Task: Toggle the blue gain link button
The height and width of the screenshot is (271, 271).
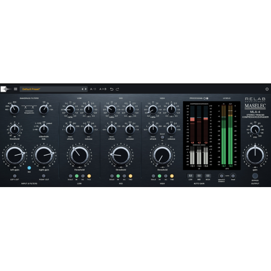Action: click(x=29, y=168)
